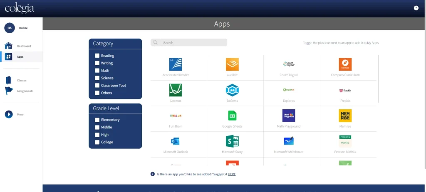This screenshot has width=426, height=192.
Task: Open the Pearson MathXL icon
Action: pos(345,141)
